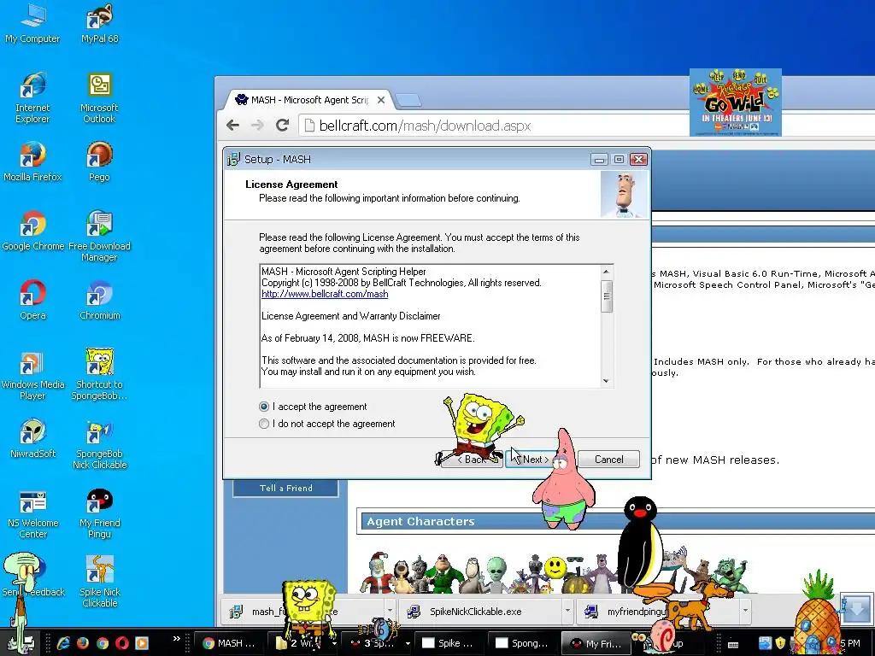The width and height of the screenshot is (875, 656).
Task: Click media player quick launch icon
Action: (142, 643)
